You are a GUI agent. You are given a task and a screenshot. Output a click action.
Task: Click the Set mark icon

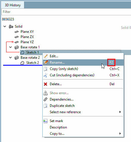[45, 121]
